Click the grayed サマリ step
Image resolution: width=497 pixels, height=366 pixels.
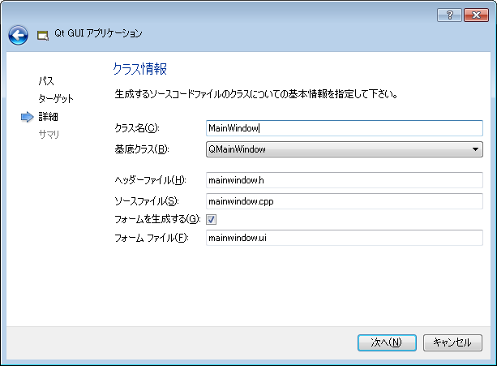click(49, 135)
